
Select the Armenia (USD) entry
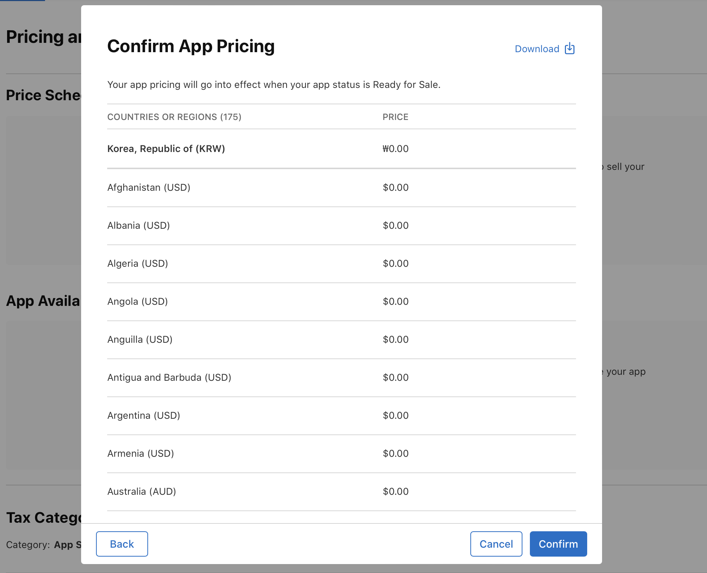[141, 453]
